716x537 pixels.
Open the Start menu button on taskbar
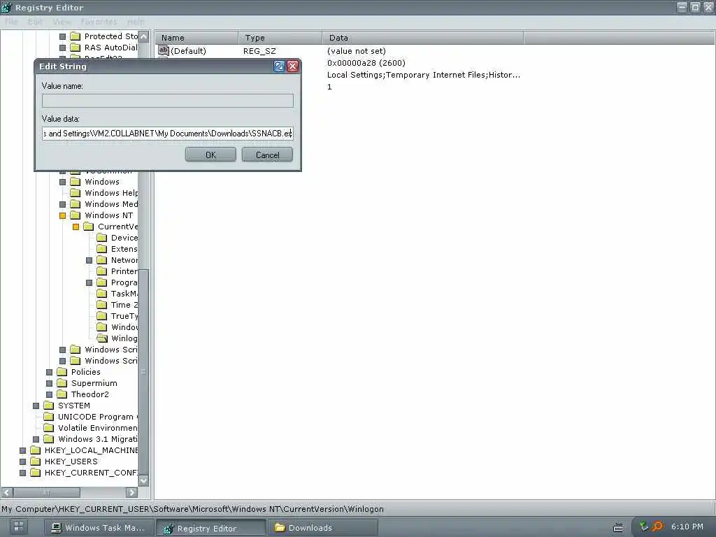point(18,527)
